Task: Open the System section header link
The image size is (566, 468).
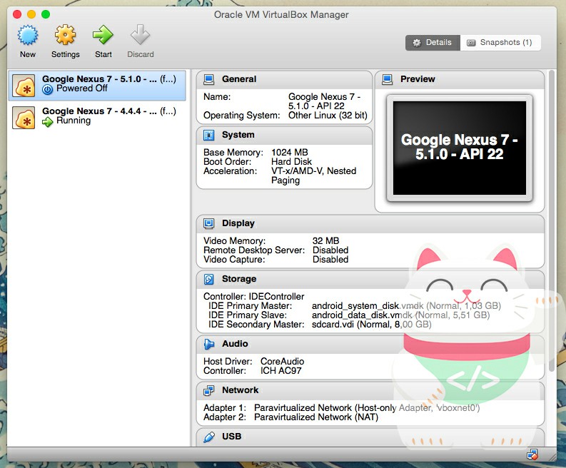Action: coord(238,135)
